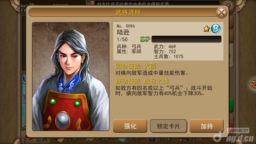Close the 武将资料 dialog with the X
The height and width of the screenshot is (144, 256).
coord(221,12)
